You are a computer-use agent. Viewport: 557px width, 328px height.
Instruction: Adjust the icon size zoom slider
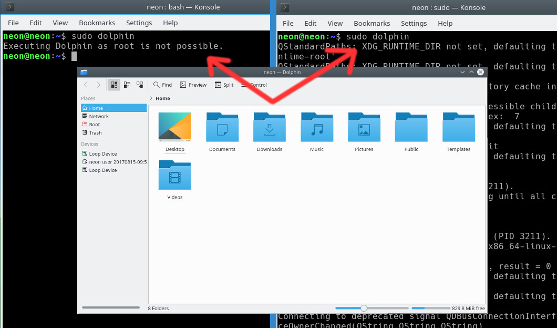tap(364, 308)
